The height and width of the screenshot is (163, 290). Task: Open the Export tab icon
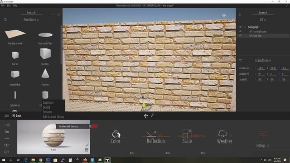(x=7, y=152)
